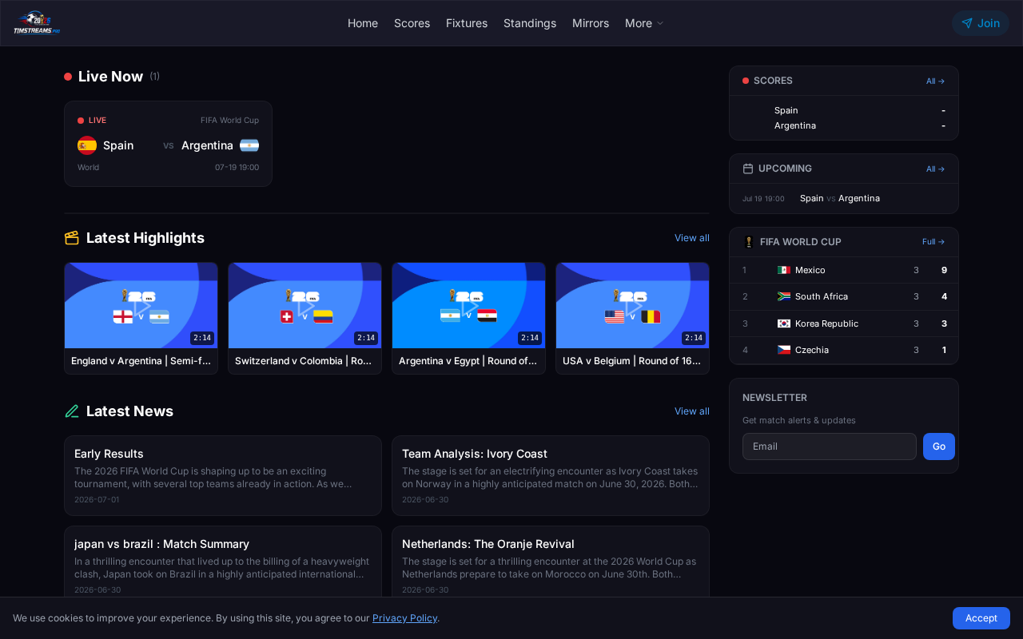The image size is (1023, 639).
Task: Open All scores link in Scores panel
Action: pos(935,81)
